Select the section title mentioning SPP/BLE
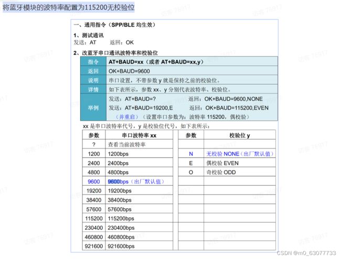The height and width of the screenshot is (259, 341). tap(114, 25)
